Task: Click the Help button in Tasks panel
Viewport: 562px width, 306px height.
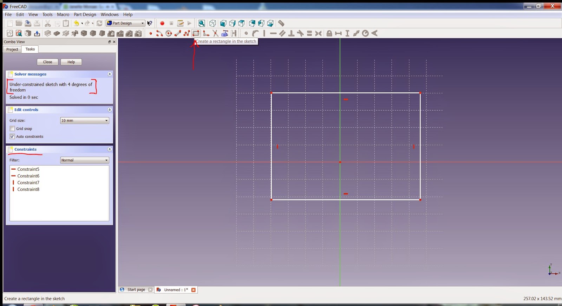Action: coord(71,62)
